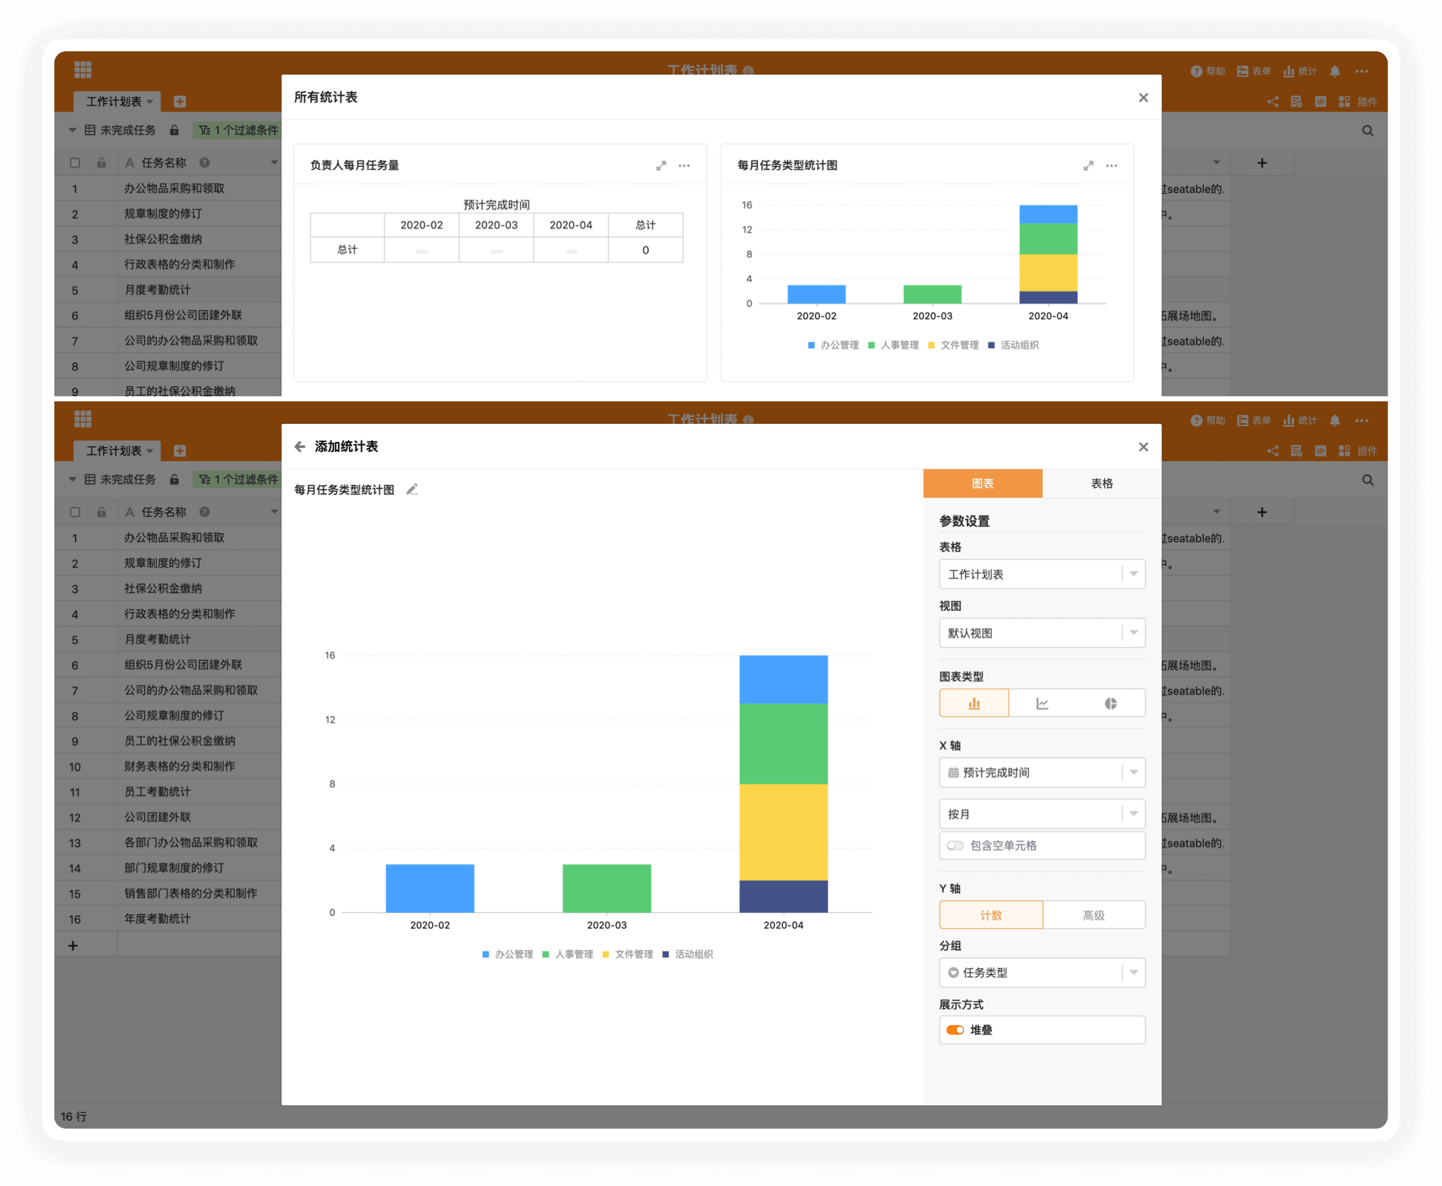Viewport: 1442px width, 1186px height.
Task: Click the pencil icon to rename the chart
Action: pyautogui.click(x=412, y=490)
